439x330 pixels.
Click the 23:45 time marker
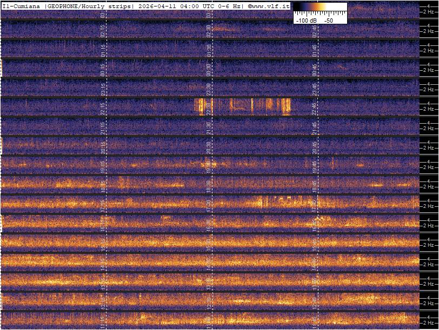click(x=315, y=89)
